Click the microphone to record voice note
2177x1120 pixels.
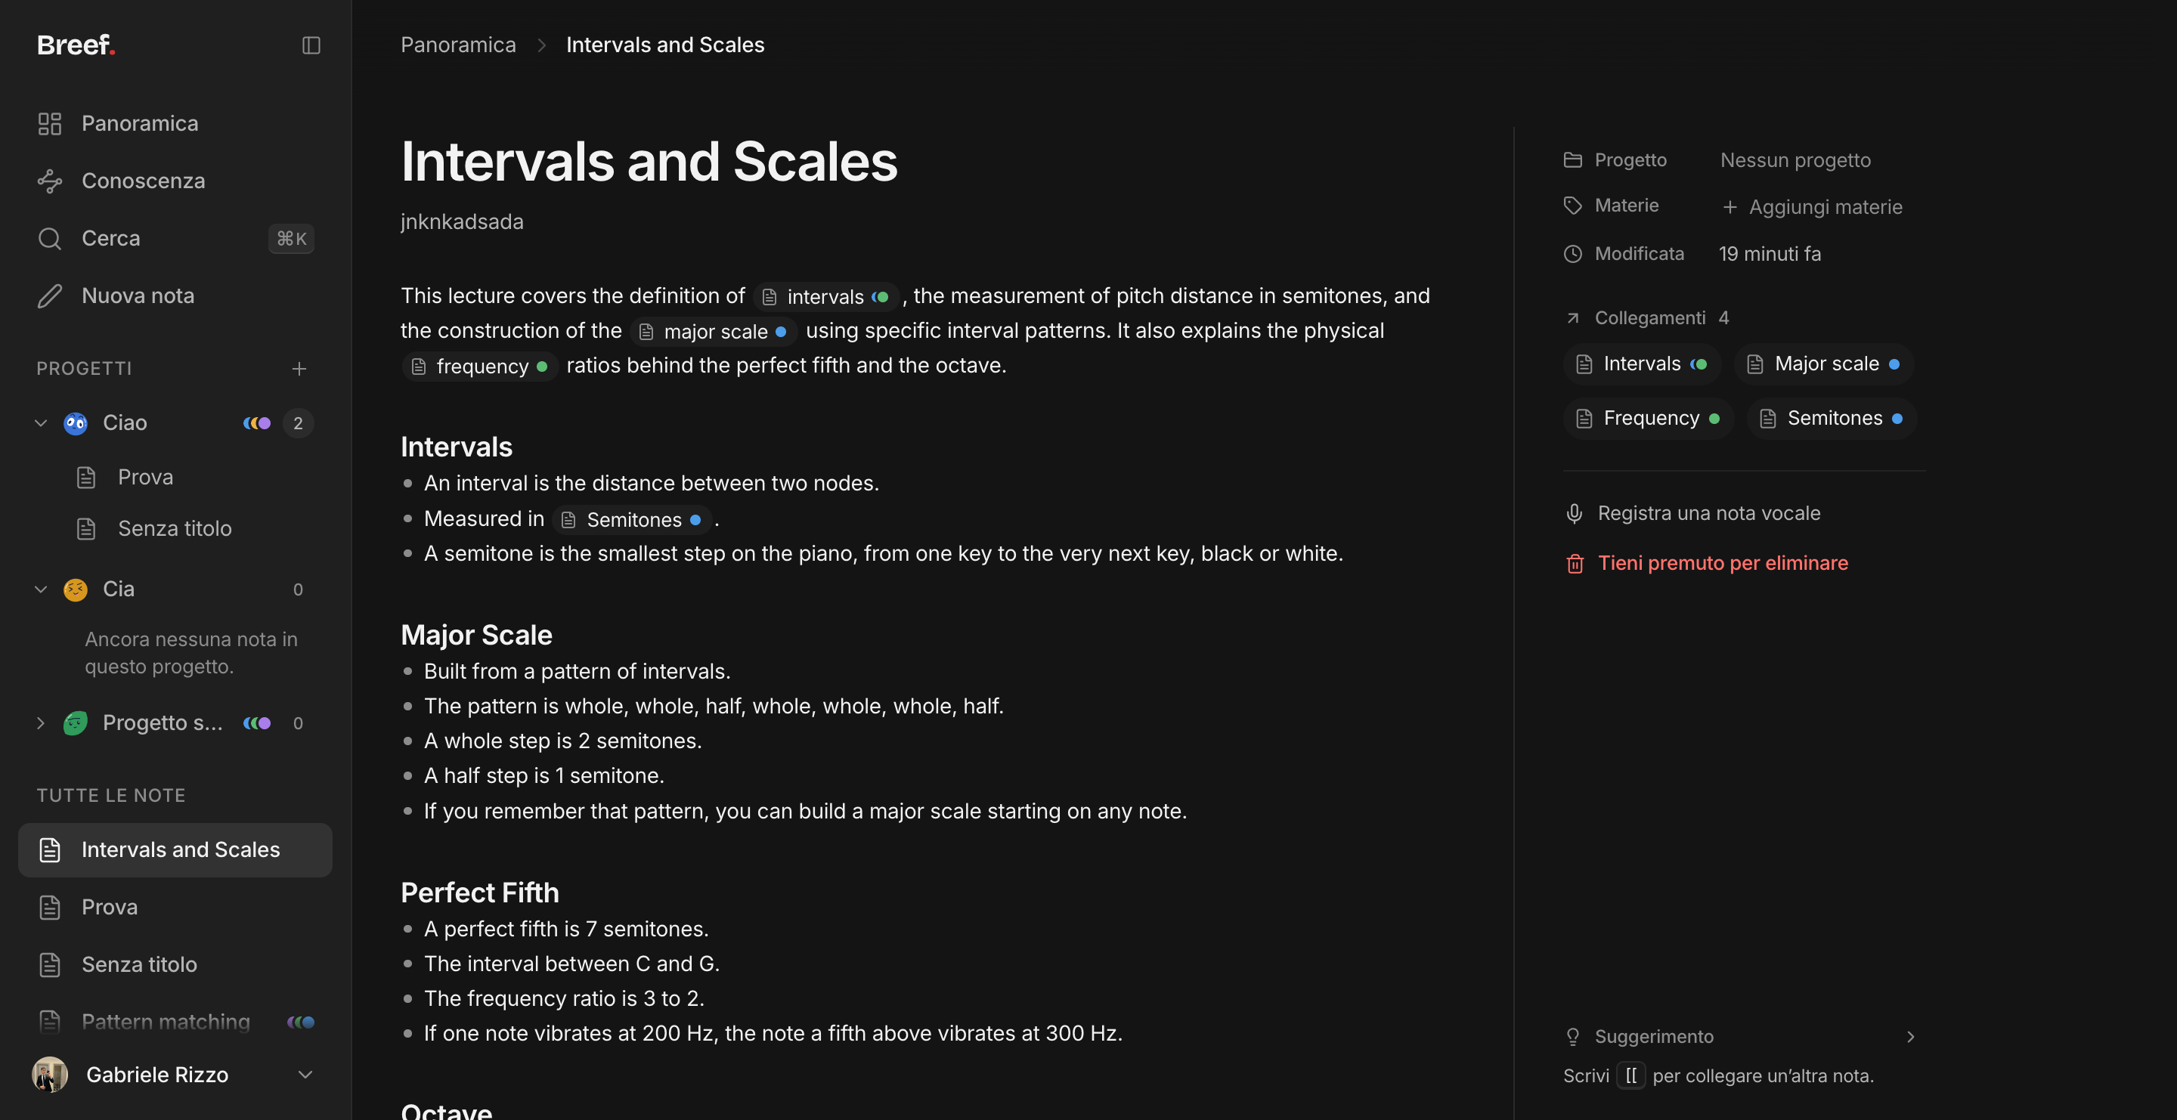(1574, 514)
